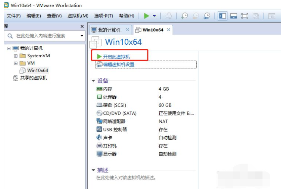Click the VMware Workstation title bar icon
Viewport: 281px width, 194px height.
coord(6,5)
